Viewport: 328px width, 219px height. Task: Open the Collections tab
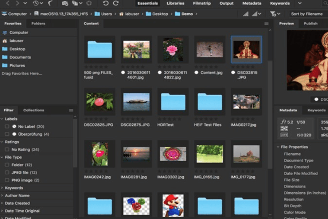click(34, 110)
